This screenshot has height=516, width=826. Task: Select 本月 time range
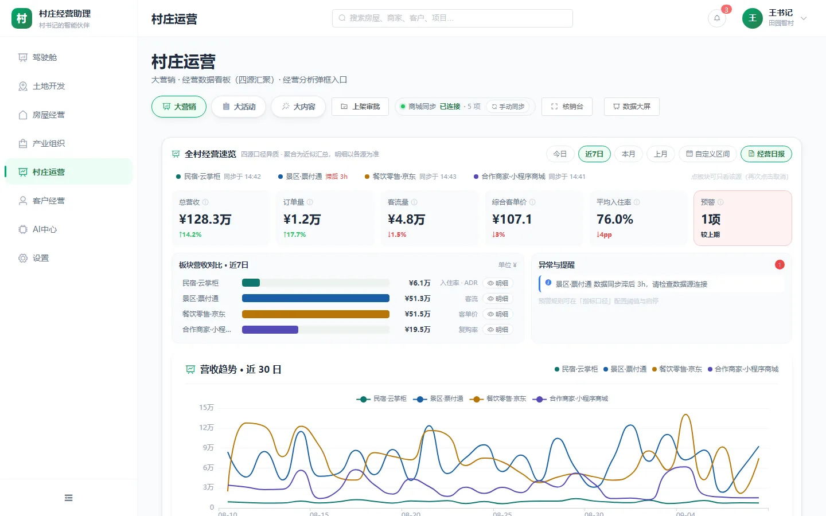point(629,154)
